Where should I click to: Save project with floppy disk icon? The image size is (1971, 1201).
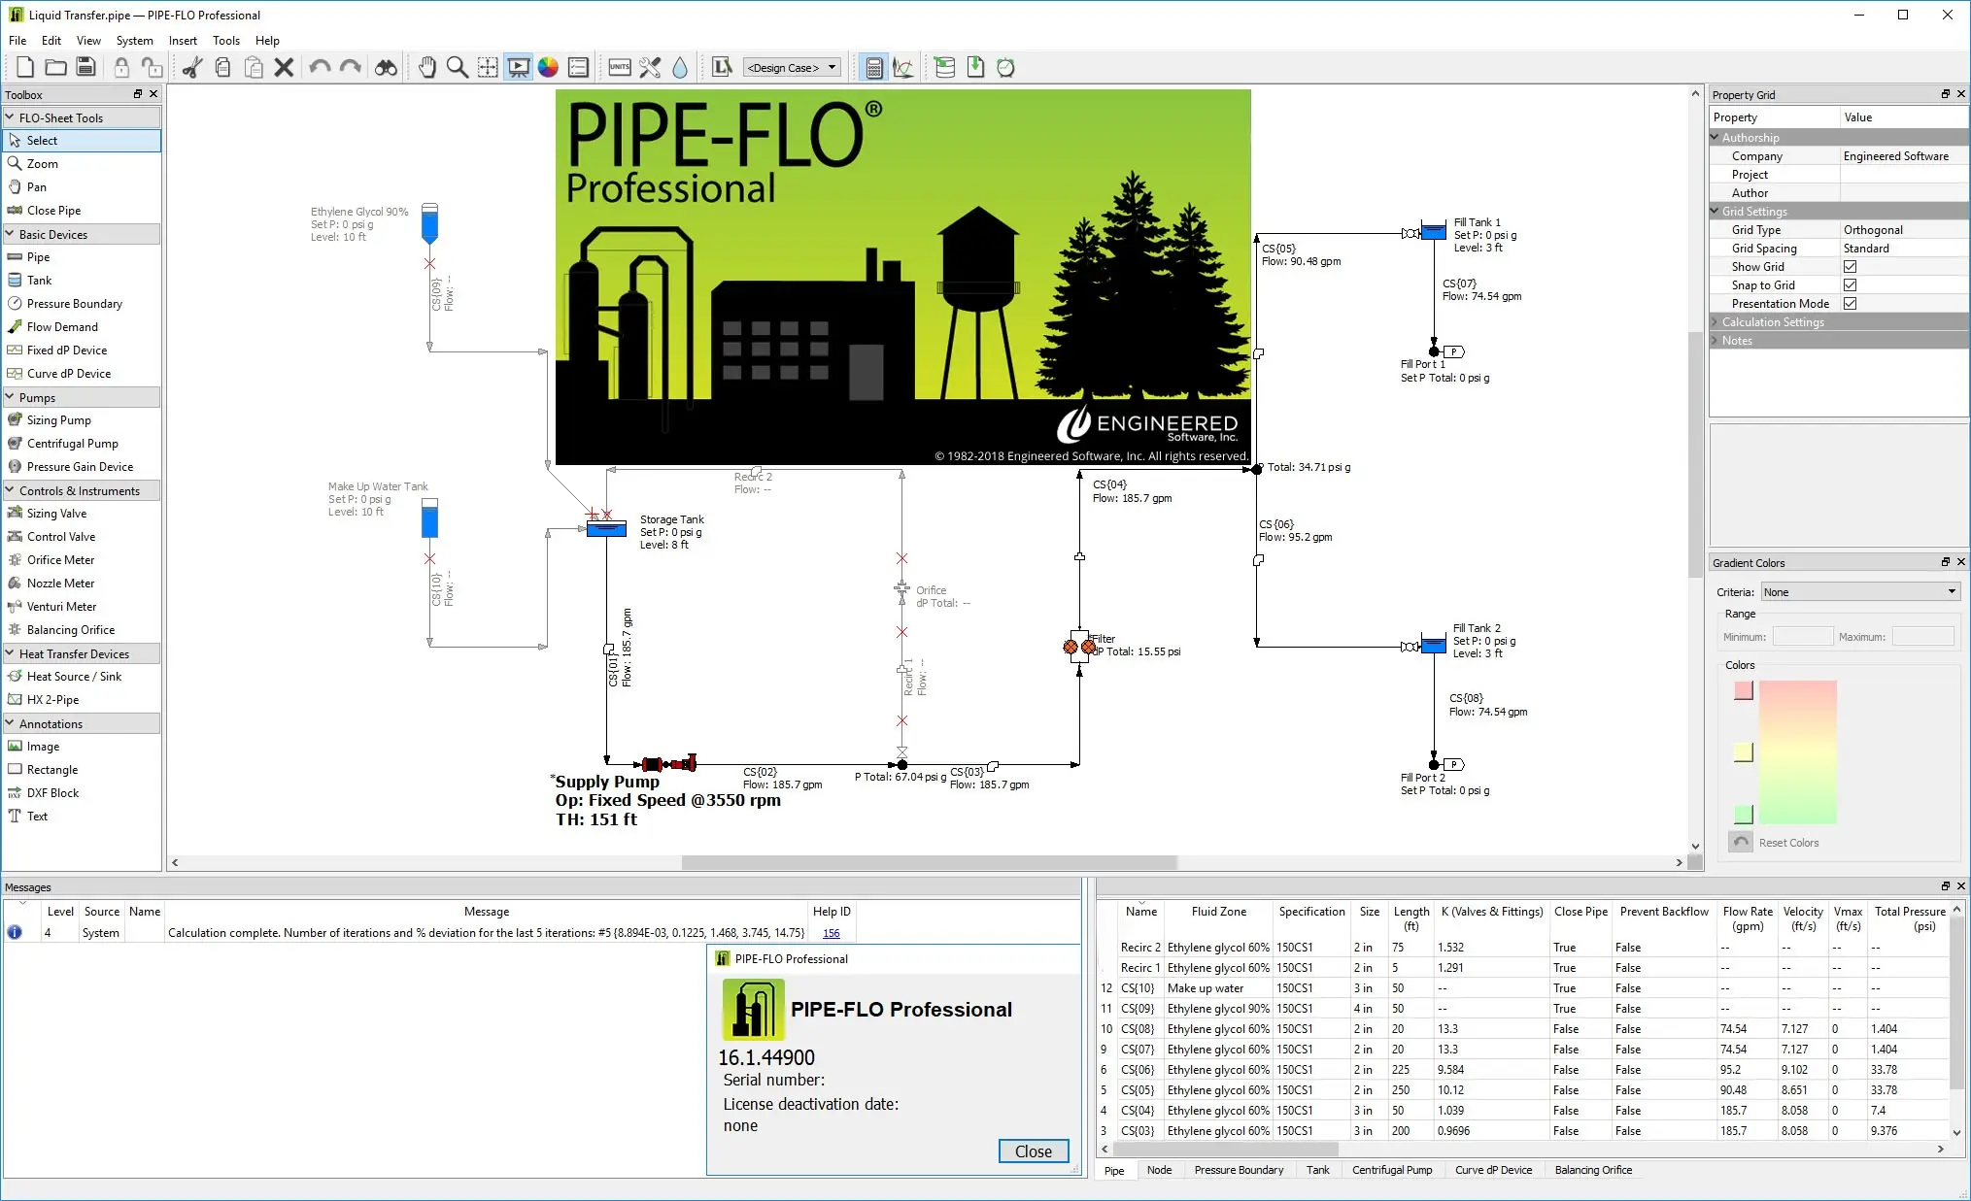tap(86, 67)
